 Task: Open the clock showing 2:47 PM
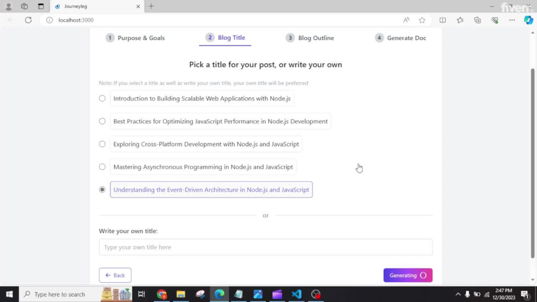(504, 294)
